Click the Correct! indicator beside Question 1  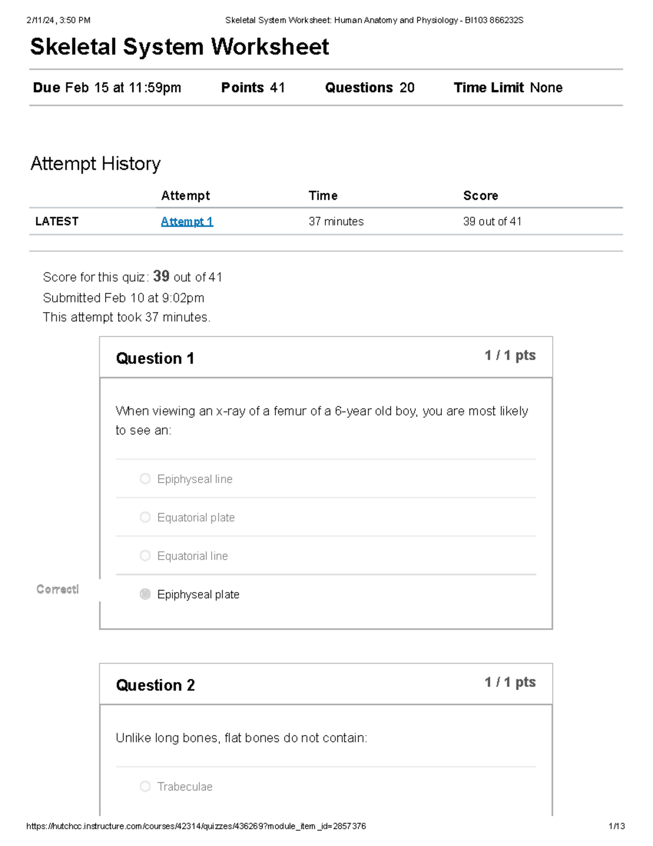58,589
